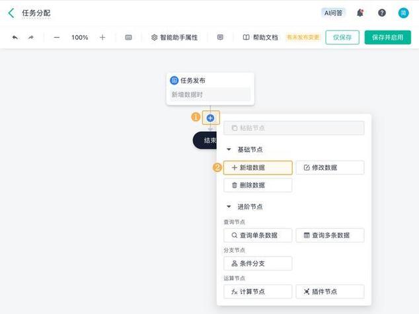Add a 查询单条数据 node
419x314 pixels.
pyautogui.click(x=258, y=235)
